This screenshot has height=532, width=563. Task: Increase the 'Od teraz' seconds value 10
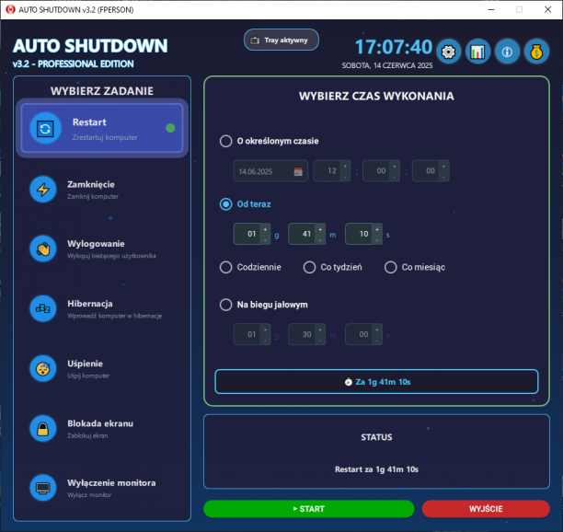pyautogui.click(x=377, y=229)
